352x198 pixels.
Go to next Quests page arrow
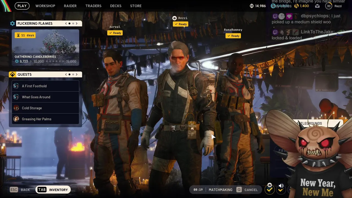tap(77, 75)
